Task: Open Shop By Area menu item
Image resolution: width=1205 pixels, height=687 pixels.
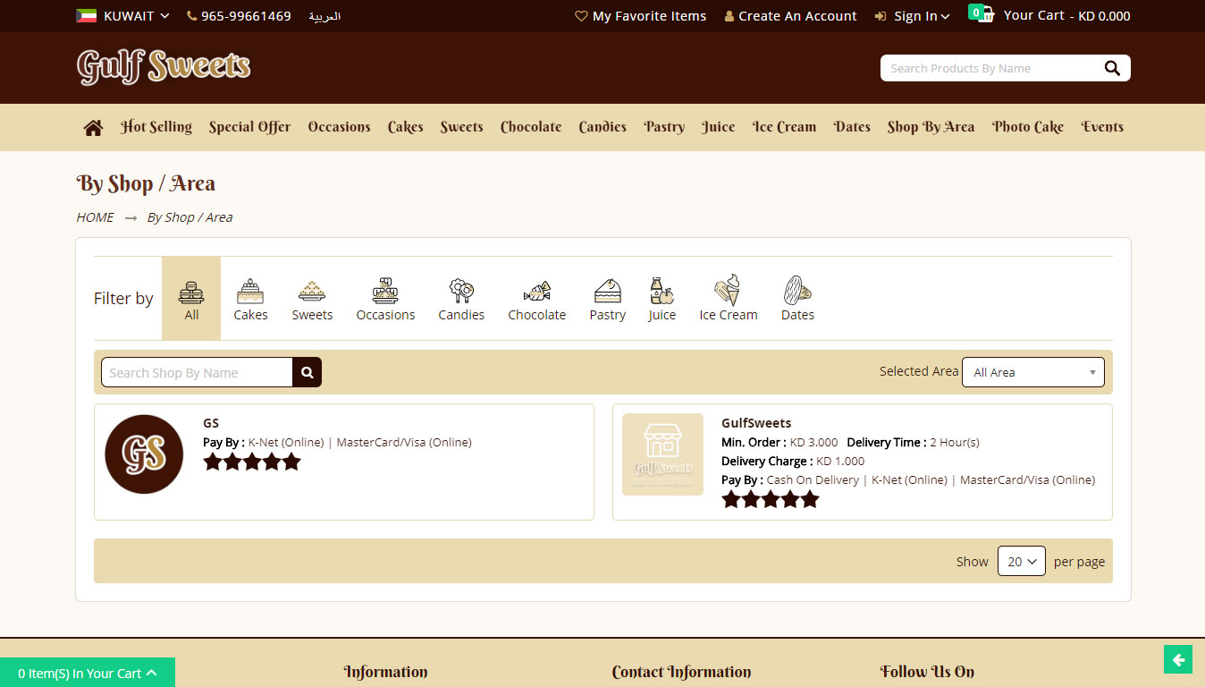Action: pos(931,127)
